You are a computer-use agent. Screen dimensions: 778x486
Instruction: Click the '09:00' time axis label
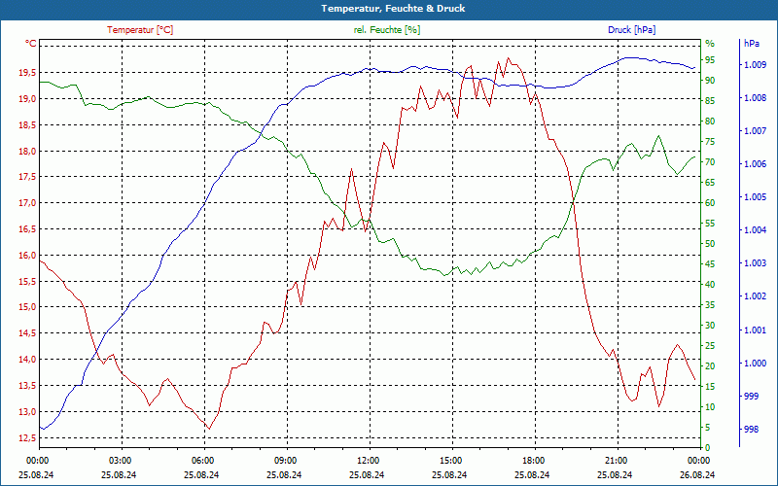[284, 460]
